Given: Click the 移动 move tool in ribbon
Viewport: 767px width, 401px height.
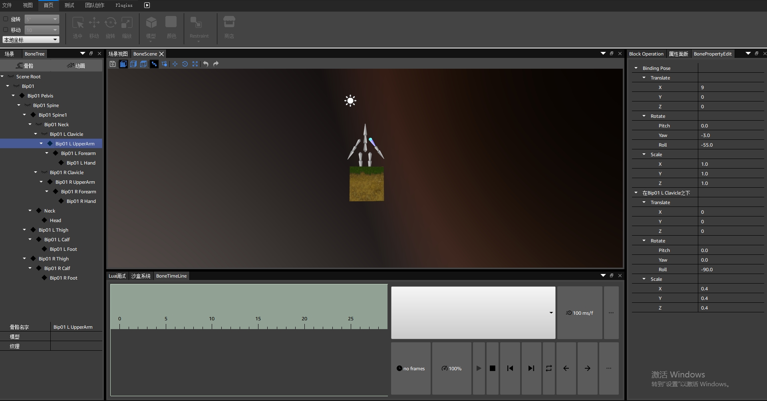Looking at the screenshot, I should [94, 28].
